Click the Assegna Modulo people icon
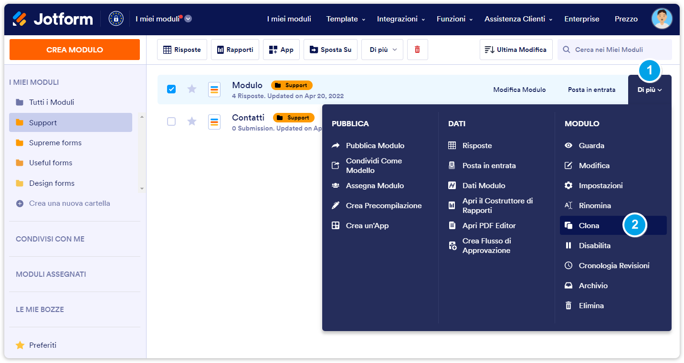This screenshot has height=363, width=684. pyautogui.click(x=336, y=186)
